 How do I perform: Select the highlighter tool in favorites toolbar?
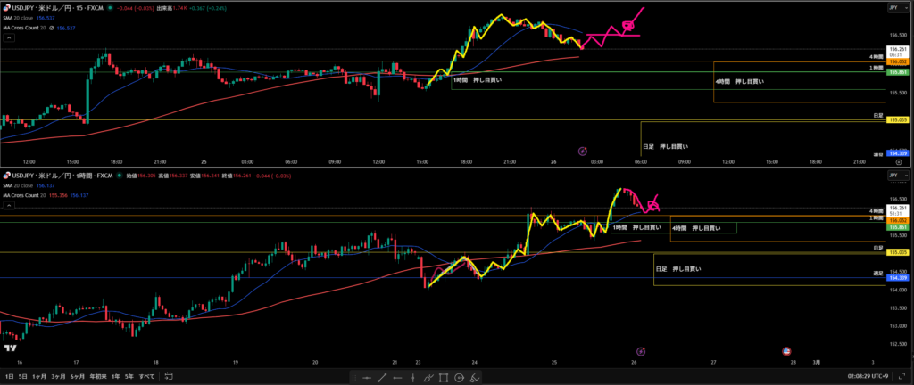coord(475,378)
